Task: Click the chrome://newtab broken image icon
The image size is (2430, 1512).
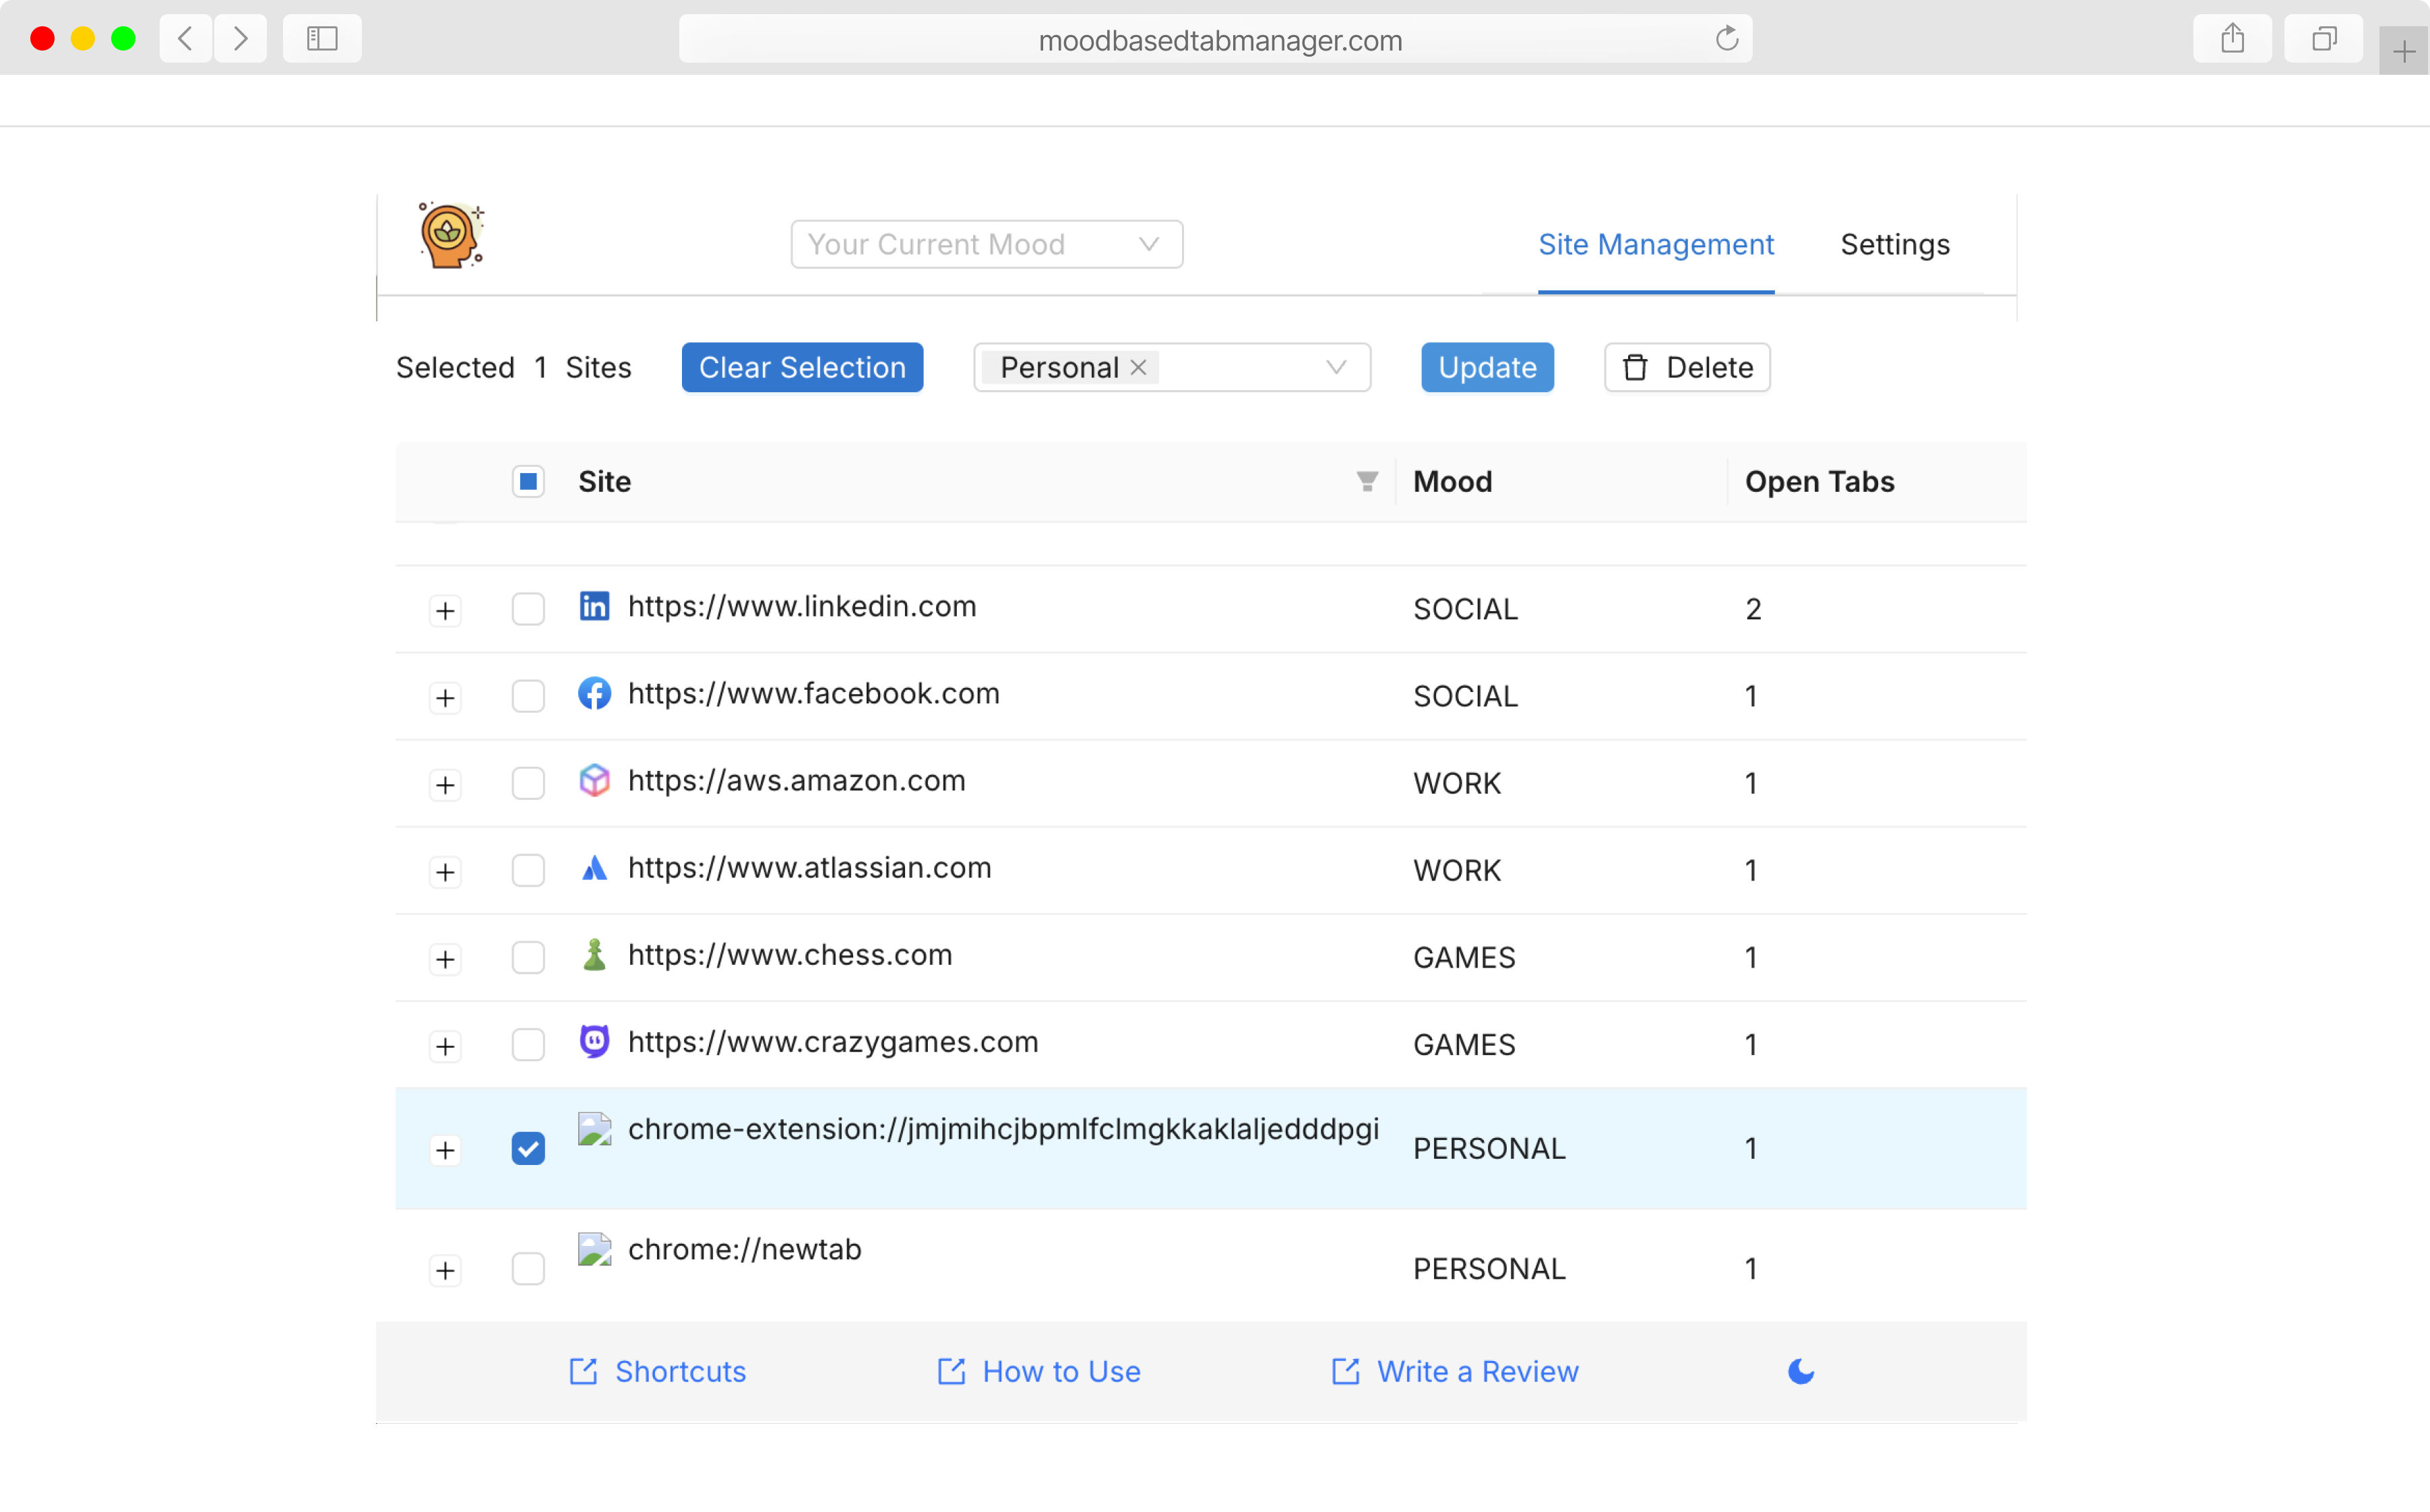Action: 594,1249
